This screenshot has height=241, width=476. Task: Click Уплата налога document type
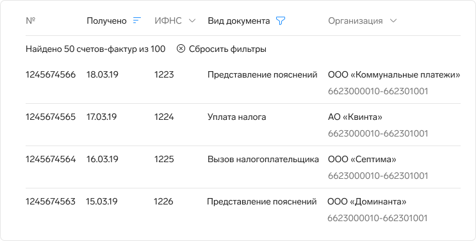point(237,117)
